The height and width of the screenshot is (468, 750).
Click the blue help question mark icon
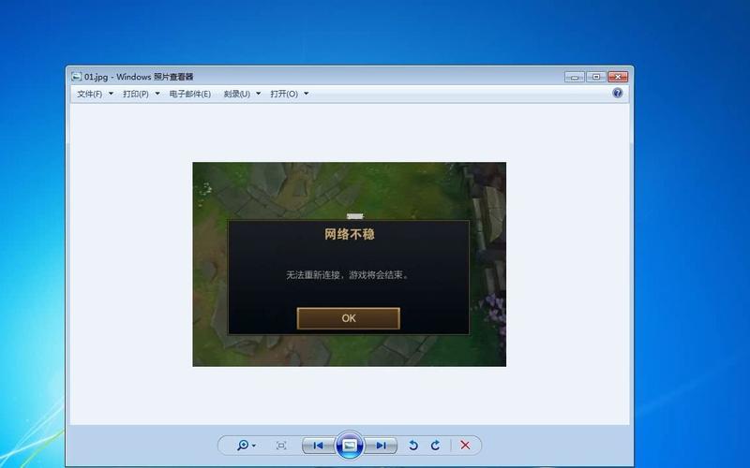618,93
